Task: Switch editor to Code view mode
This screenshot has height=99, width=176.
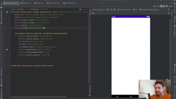Action: click(x=156, y=6)
